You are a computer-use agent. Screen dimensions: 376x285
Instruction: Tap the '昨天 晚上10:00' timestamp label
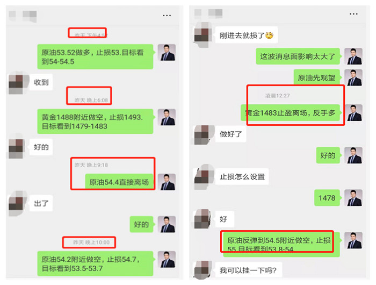[x=91, y=243]
